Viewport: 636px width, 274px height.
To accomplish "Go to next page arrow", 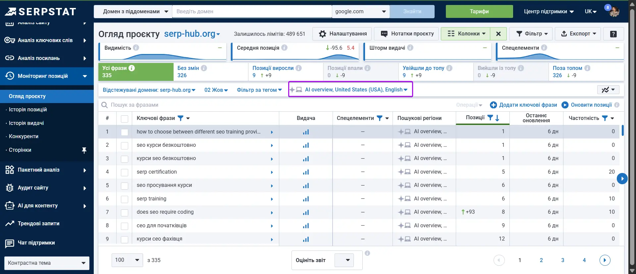I will click(605, 260).
